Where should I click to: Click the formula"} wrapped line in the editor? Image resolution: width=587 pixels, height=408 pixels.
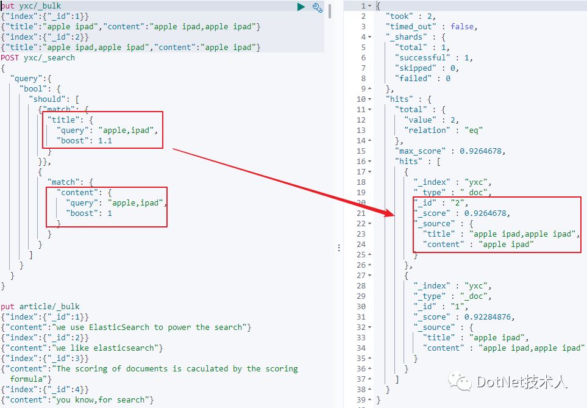tap(30, 379)
